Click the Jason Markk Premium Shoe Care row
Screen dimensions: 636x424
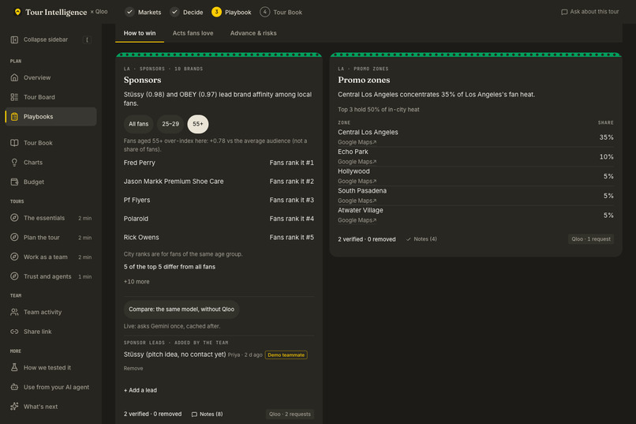(x=219, y=182)
